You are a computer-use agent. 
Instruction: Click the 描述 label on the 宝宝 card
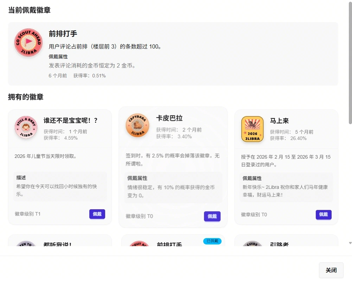(x=21, y=178)
